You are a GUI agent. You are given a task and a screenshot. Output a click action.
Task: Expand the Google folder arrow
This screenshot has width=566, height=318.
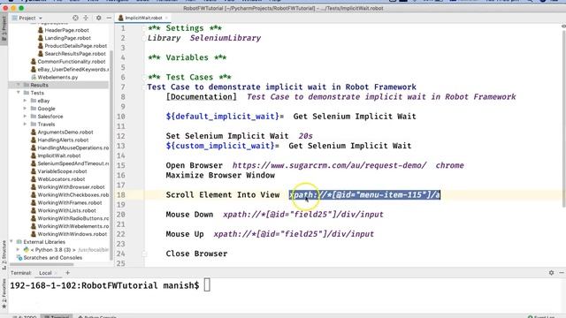tap(25, 109)
